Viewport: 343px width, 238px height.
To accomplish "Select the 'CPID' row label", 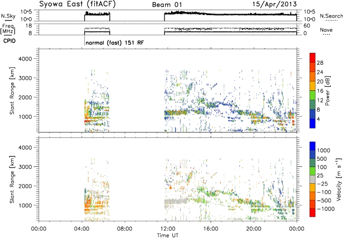I will [x=9, y=41].
